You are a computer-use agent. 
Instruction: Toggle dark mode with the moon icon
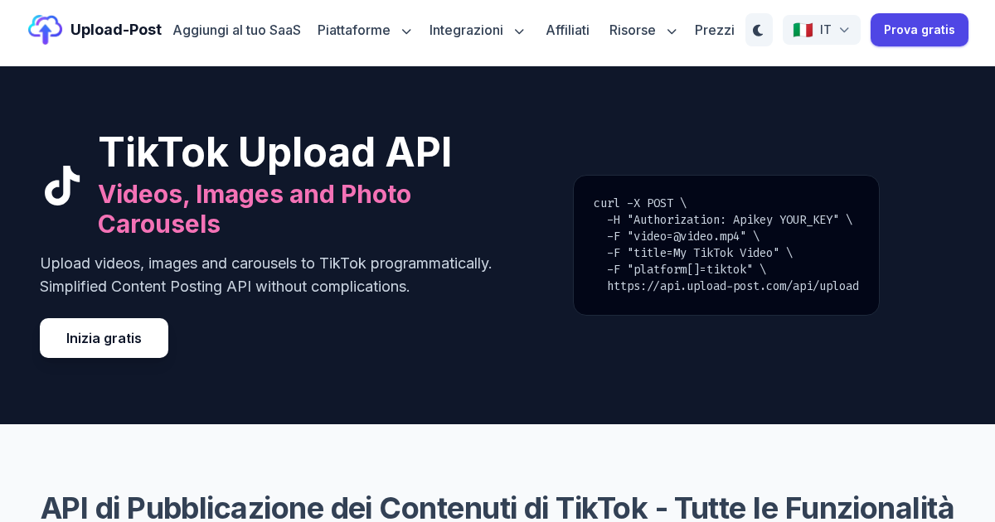click(x=759, y=30)
